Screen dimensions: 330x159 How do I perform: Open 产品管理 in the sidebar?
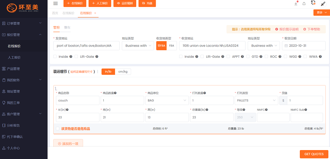(x=14, y=69)
